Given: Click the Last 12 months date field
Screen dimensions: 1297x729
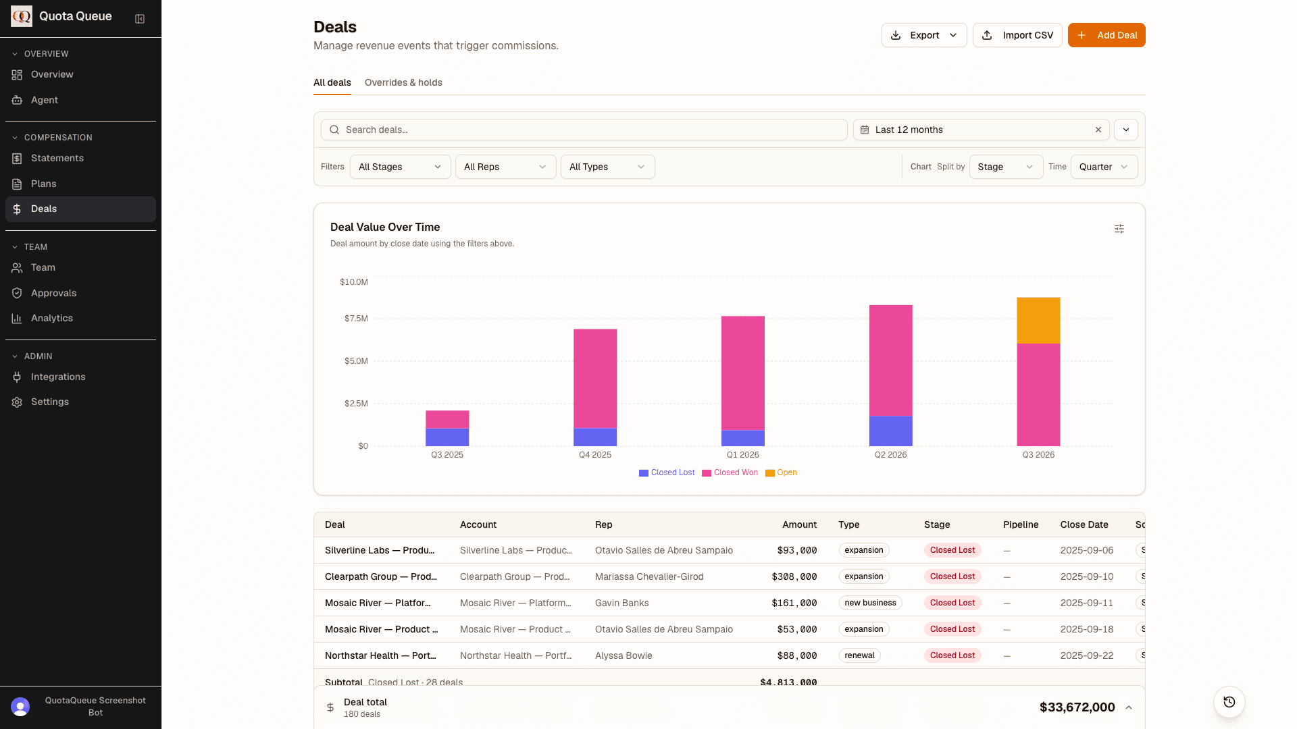Looking at the screenshot, I should 981,130.
